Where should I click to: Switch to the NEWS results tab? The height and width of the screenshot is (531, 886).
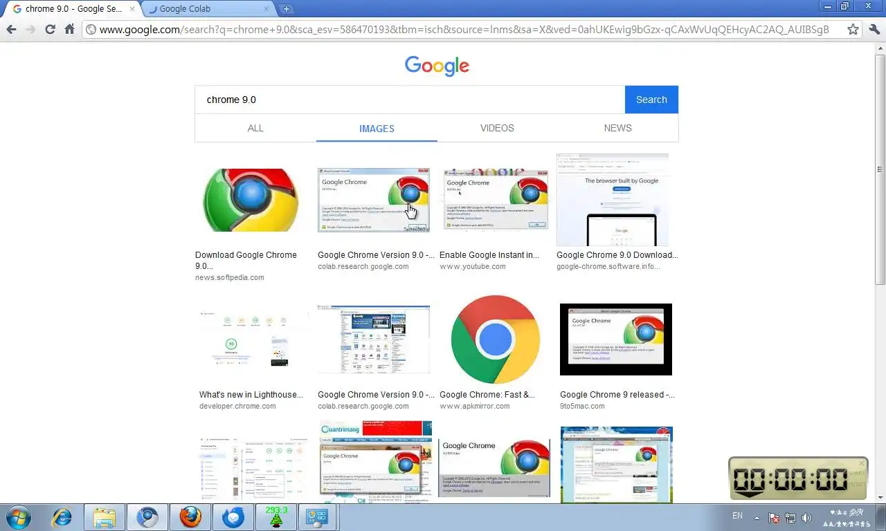[x=617, y=128]
